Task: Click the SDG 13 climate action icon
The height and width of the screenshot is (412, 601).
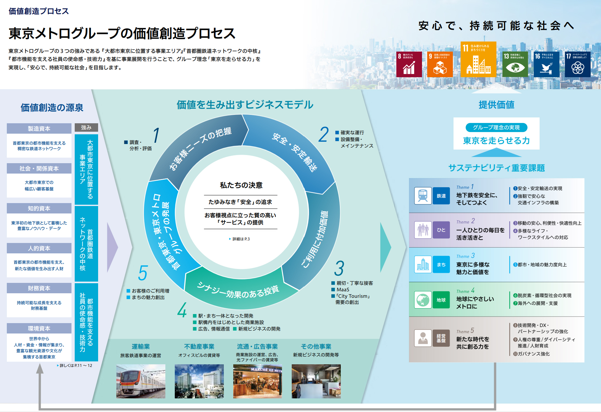Action: [515, 64]
